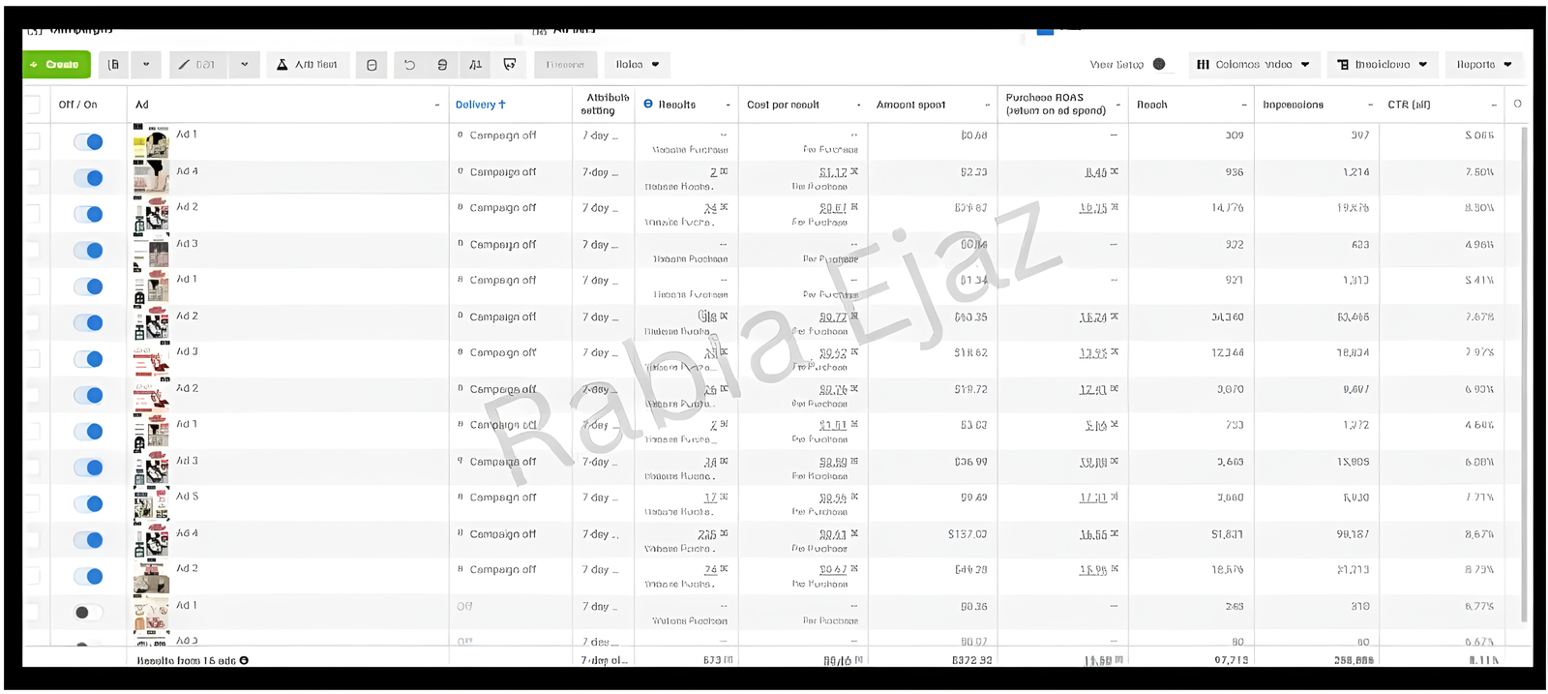Toggle the View Setup switch
This screenshot has height=694, width=1548.
[1159, 65]
